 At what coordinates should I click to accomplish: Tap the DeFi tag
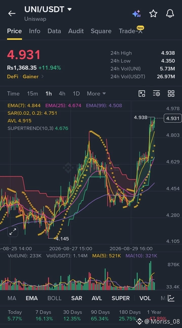[13, 76]
